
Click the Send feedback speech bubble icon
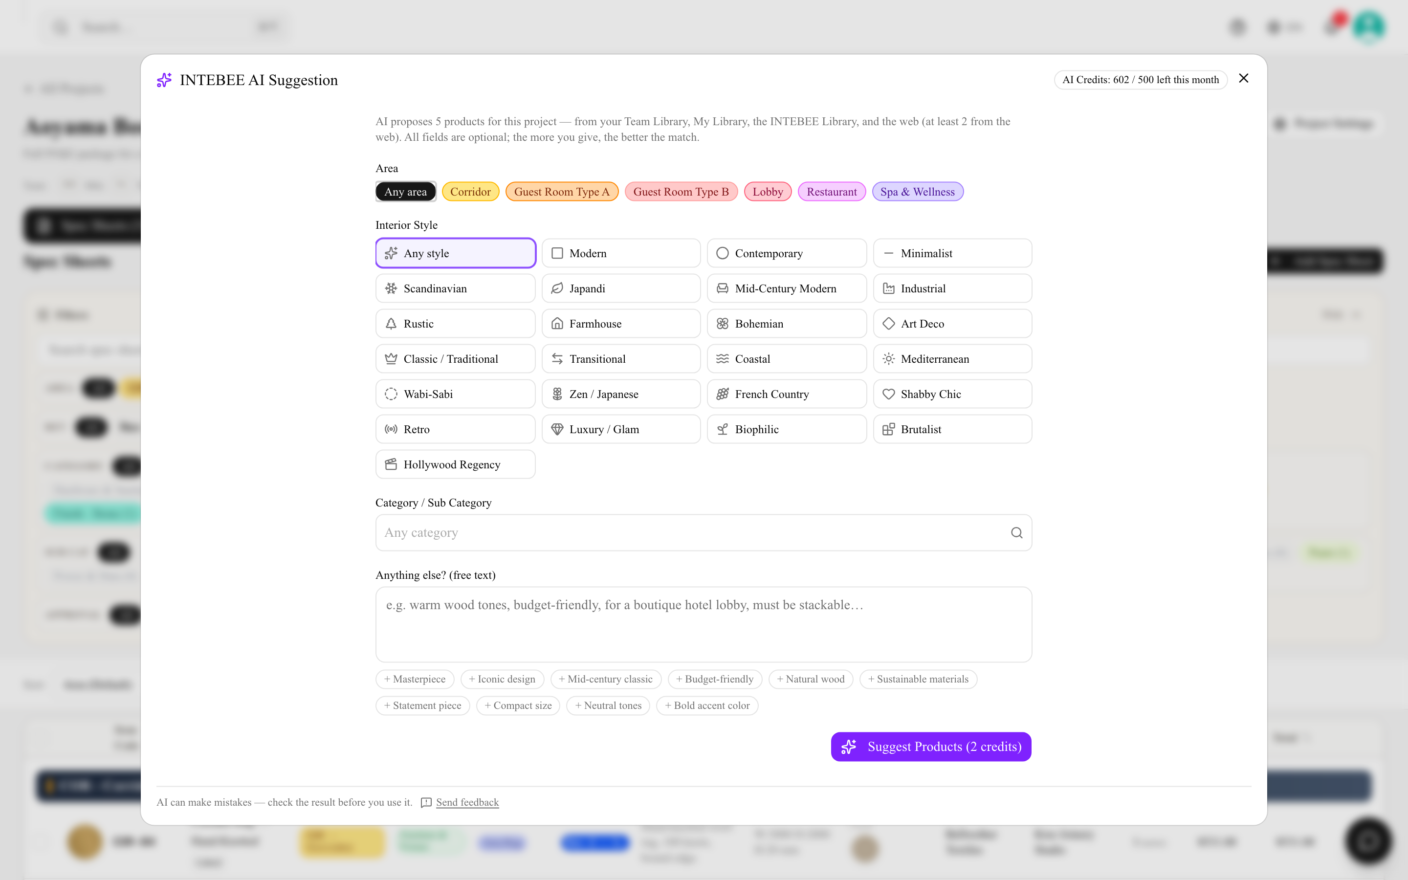point(426,803)
